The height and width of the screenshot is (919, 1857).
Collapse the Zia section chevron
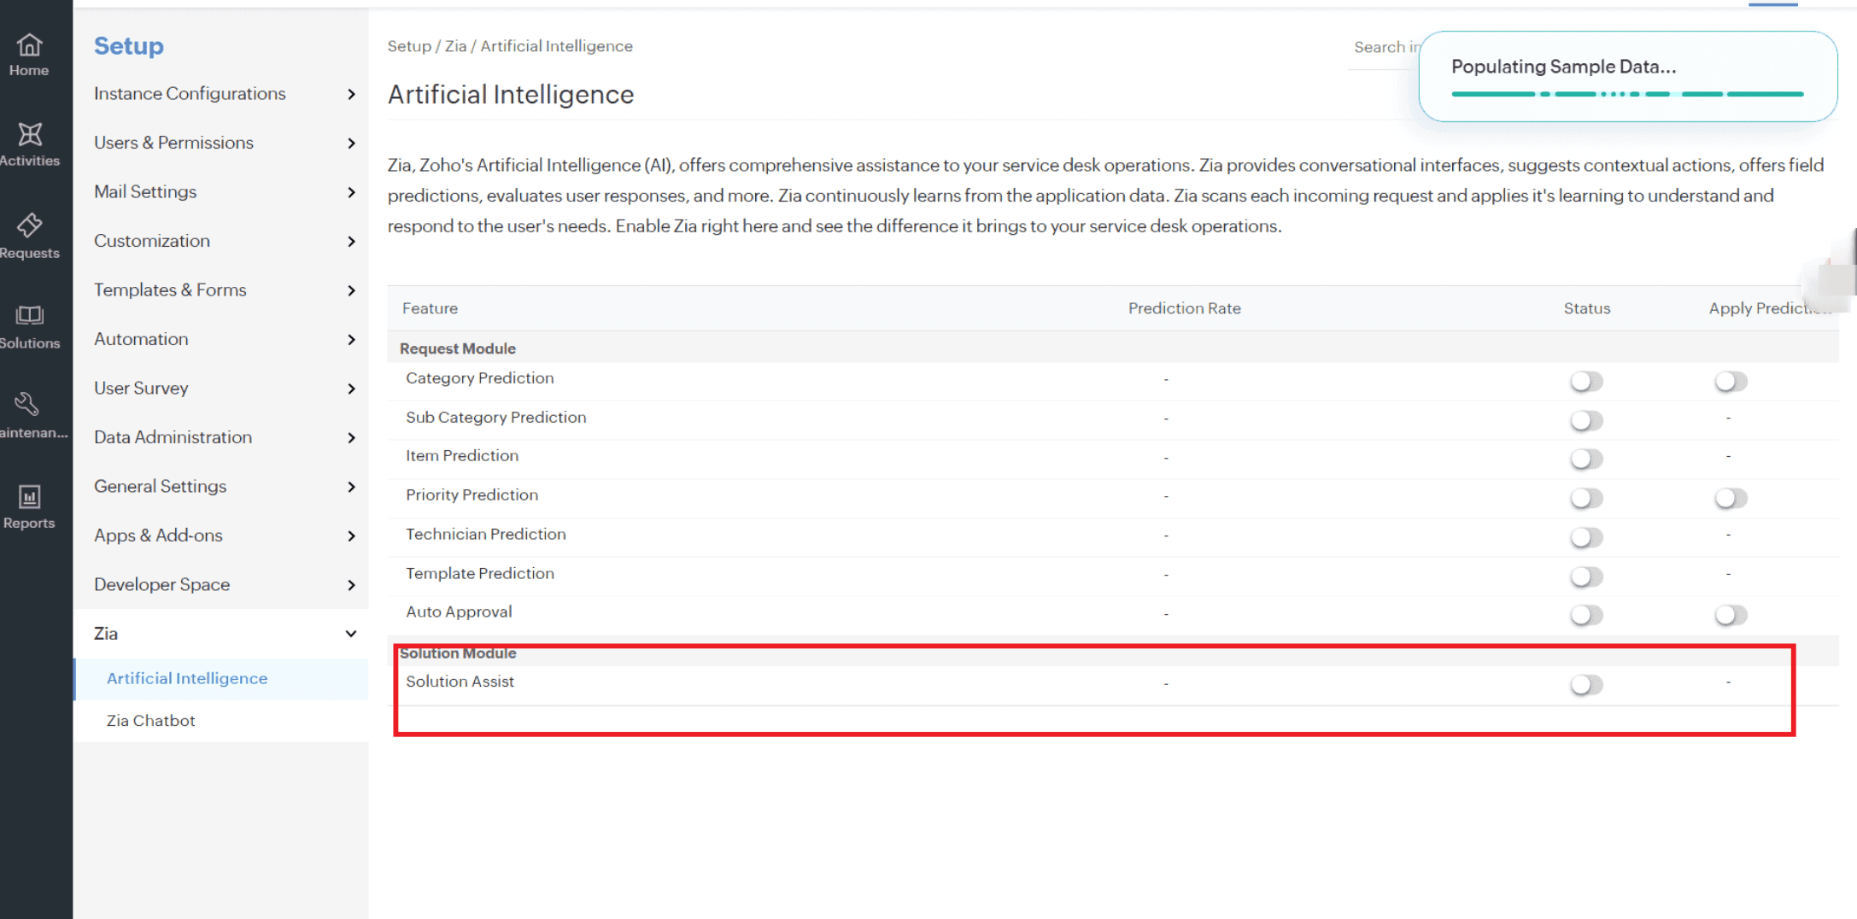coord(351,634)
